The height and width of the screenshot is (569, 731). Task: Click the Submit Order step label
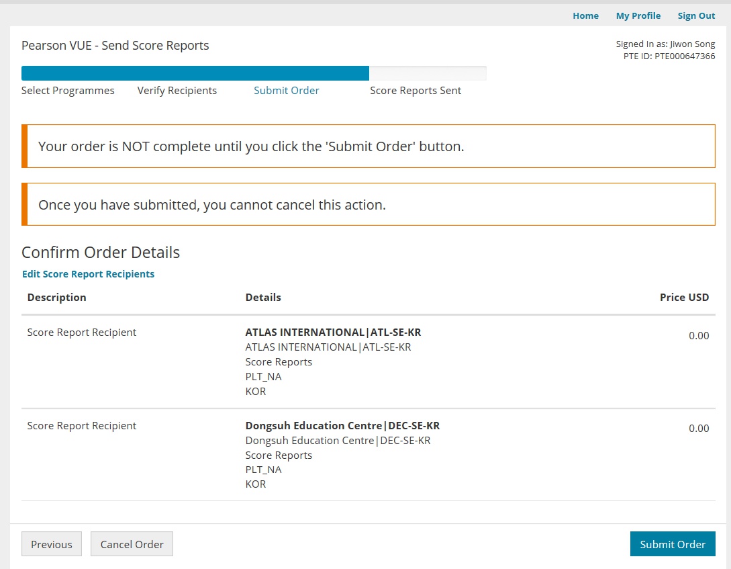(287, 91)
